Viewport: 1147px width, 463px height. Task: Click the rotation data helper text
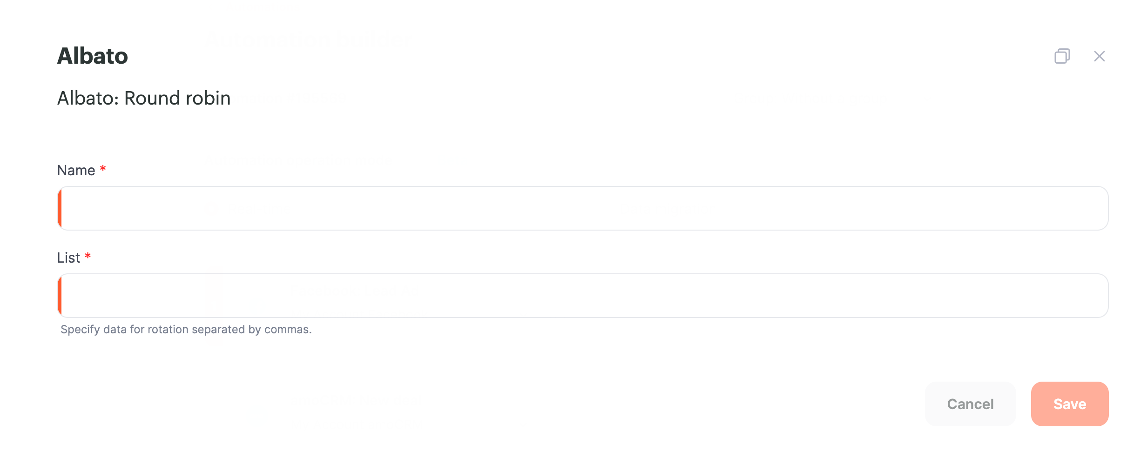coord(186,330)
